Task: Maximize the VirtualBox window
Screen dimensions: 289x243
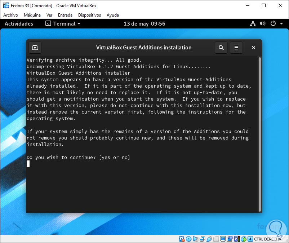Action: click(x=264, y=5)
